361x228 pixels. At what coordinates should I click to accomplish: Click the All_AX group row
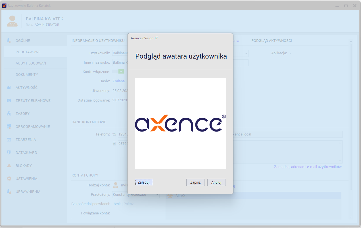click(x=253, y=195)
